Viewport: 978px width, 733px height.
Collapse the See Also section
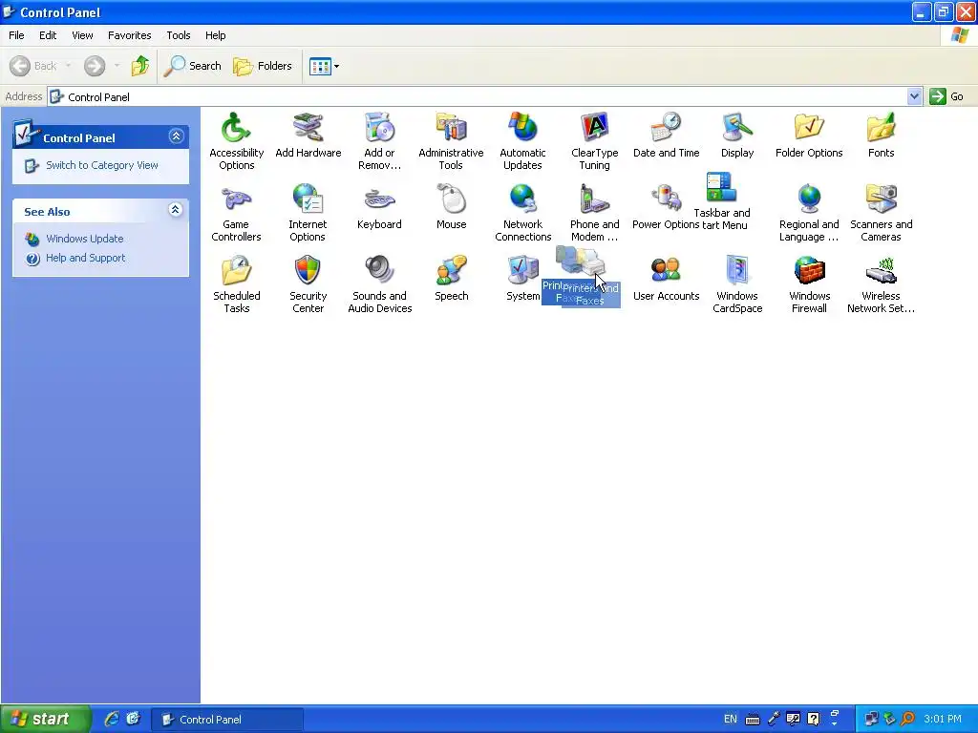(x=176, y=210)
